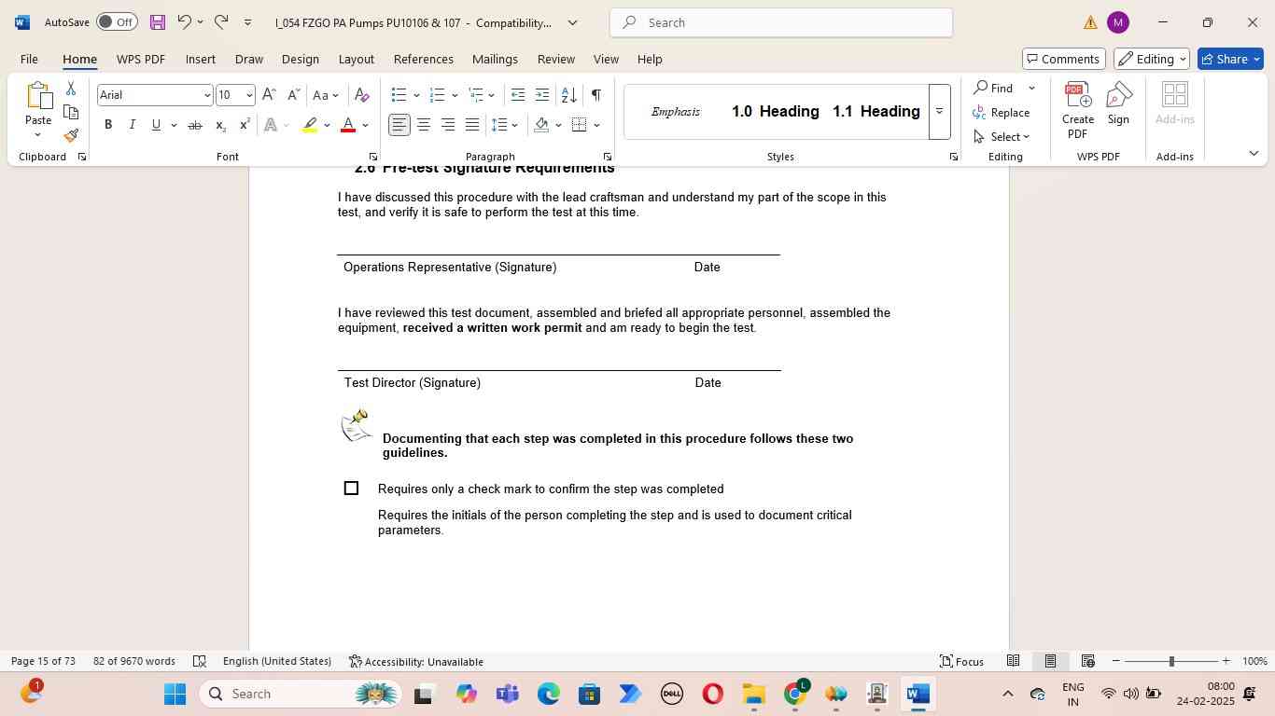Toggle AutoSave switch
Viewport: 1275px width, 716px height.
(x=117, y=22)
